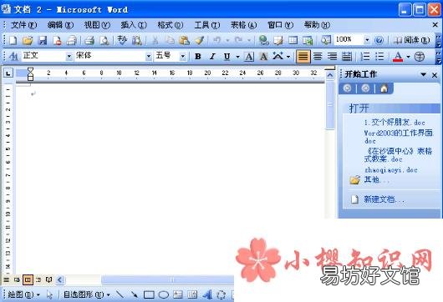Click 新建文档 link in task pane

coord(384,199)
